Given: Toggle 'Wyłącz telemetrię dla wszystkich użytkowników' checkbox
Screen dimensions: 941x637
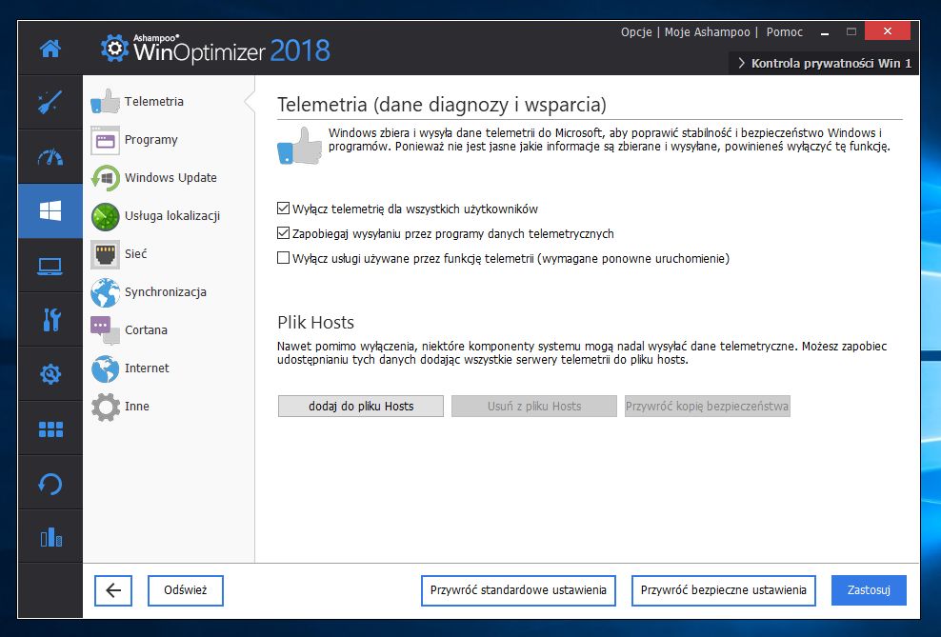Looking at the screenshot, I should tap(283, 209).
